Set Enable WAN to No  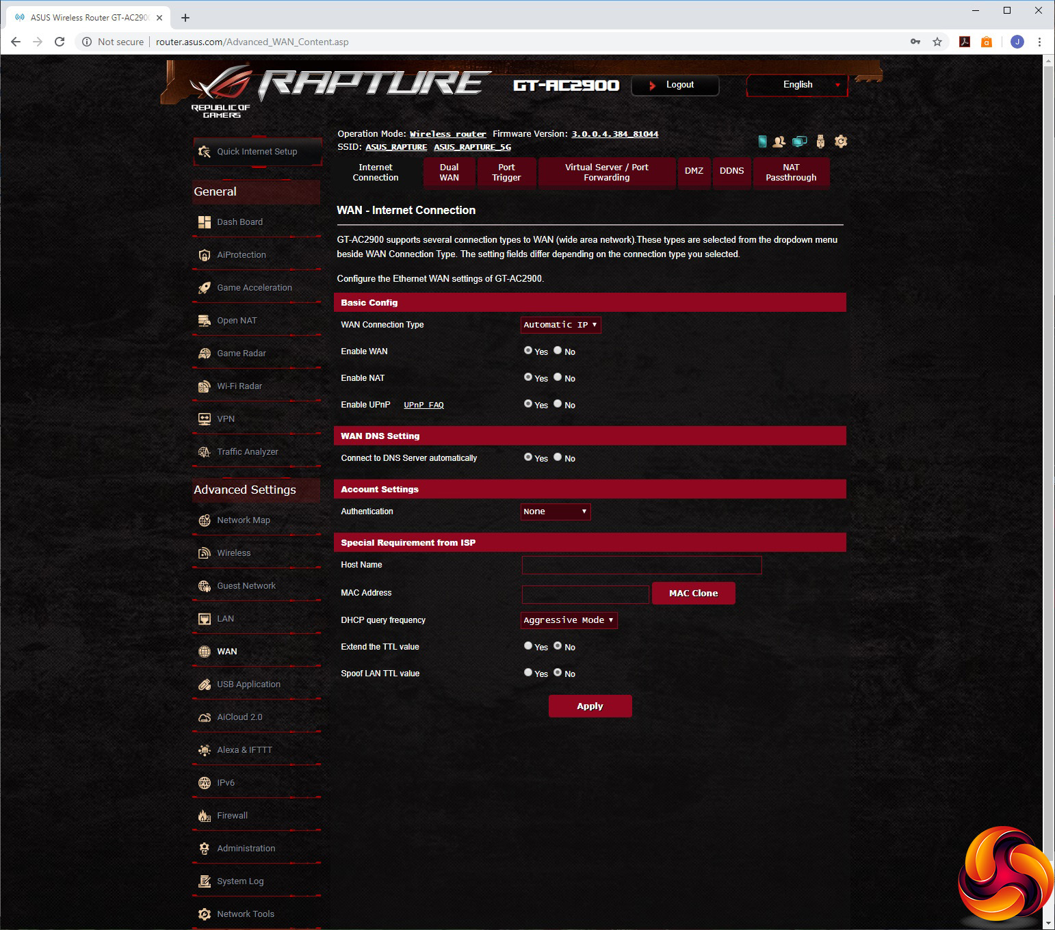(x=558, y=351)
